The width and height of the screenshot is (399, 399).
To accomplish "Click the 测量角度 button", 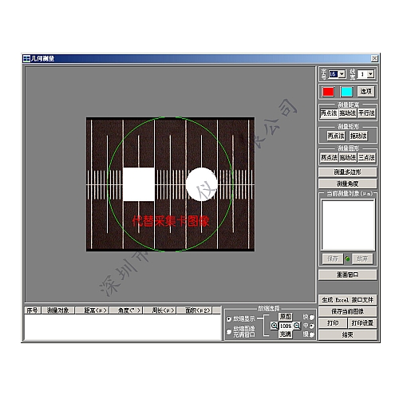I will click(x=347, y=184).
